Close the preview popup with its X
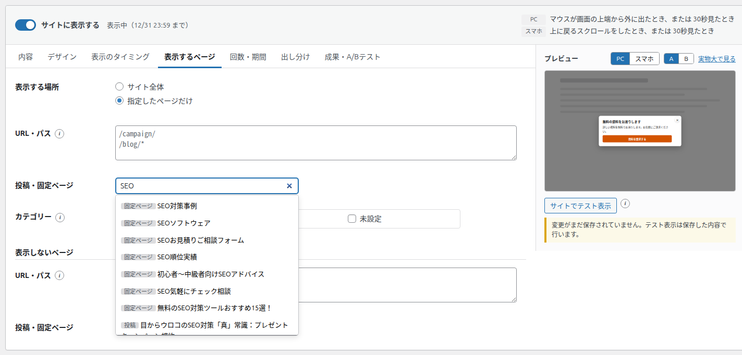The image size is (742, 355). 677,120
